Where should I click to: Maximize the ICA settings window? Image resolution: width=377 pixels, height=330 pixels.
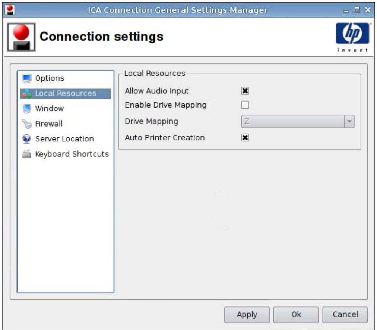[x=357, y=10]
